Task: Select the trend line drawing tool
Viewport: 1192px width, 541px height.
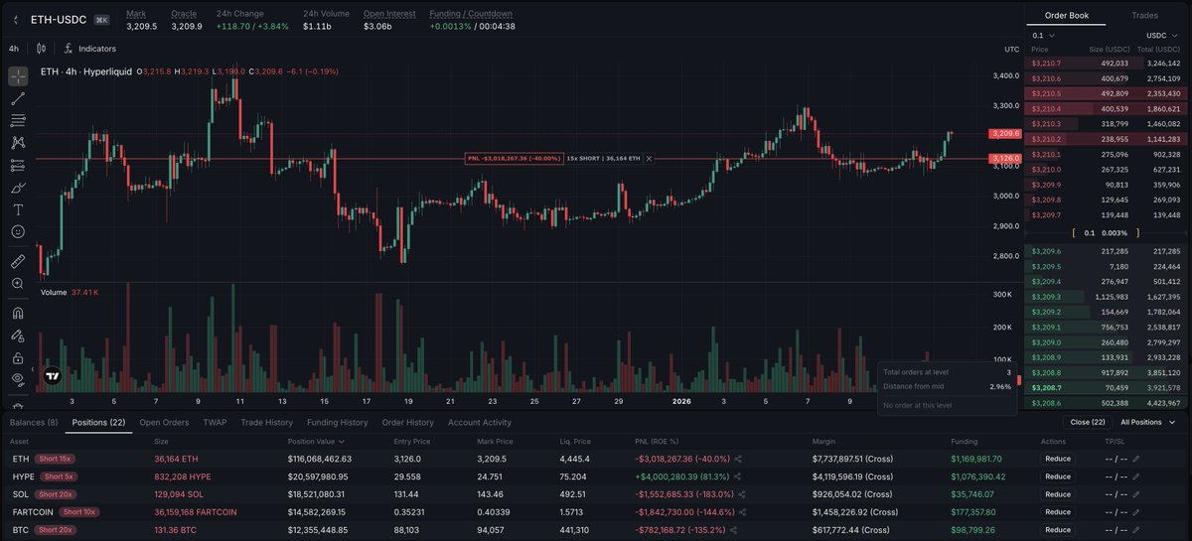Action: click(x=18, y=98)
